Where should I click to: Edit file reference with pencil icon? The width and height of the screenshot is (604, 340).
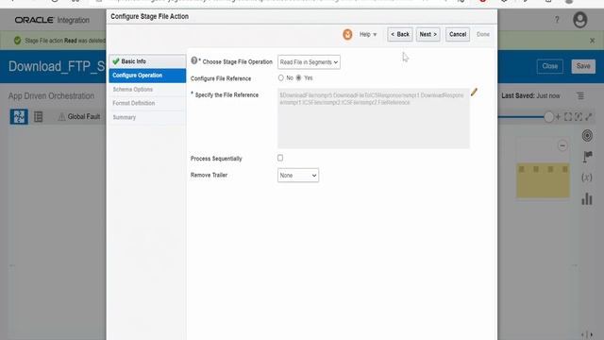[474, 92]
